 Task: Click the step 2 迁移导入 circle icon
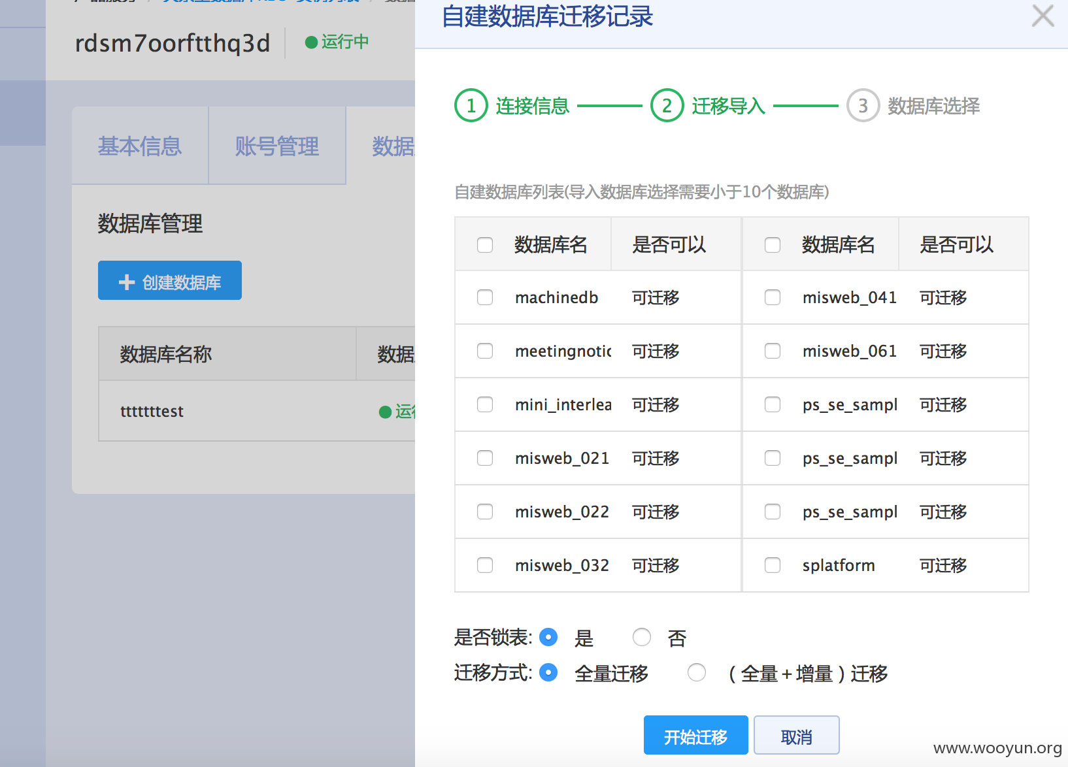pos(667,105)
